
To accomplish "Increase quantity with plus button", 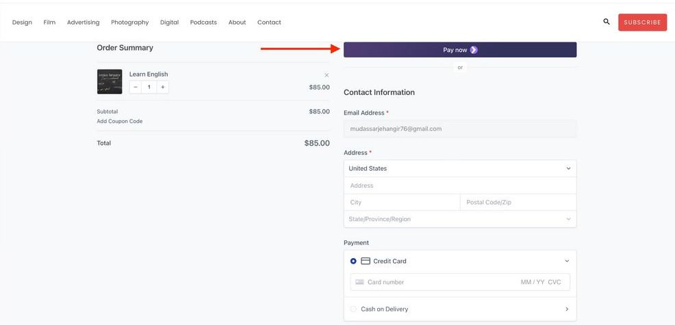I will 162,87.
